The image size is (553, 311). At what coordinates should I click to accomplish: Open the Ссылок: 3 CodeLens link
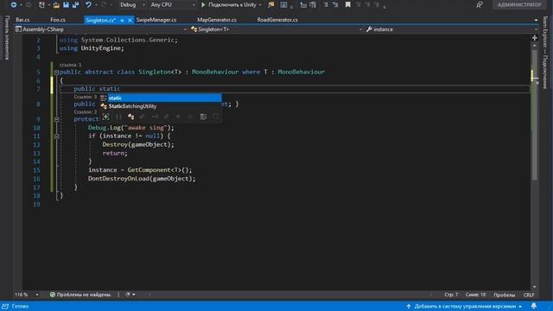86,97
